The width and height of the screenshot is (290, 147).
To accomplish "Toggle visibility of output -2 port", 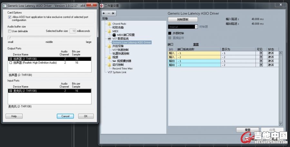I will 261,65.
